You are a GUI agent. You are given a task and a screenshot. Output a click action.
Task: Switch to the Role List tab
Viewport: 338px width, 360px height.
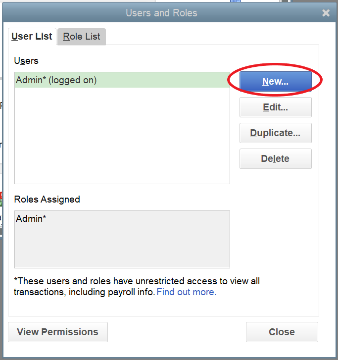coord(82,37)
